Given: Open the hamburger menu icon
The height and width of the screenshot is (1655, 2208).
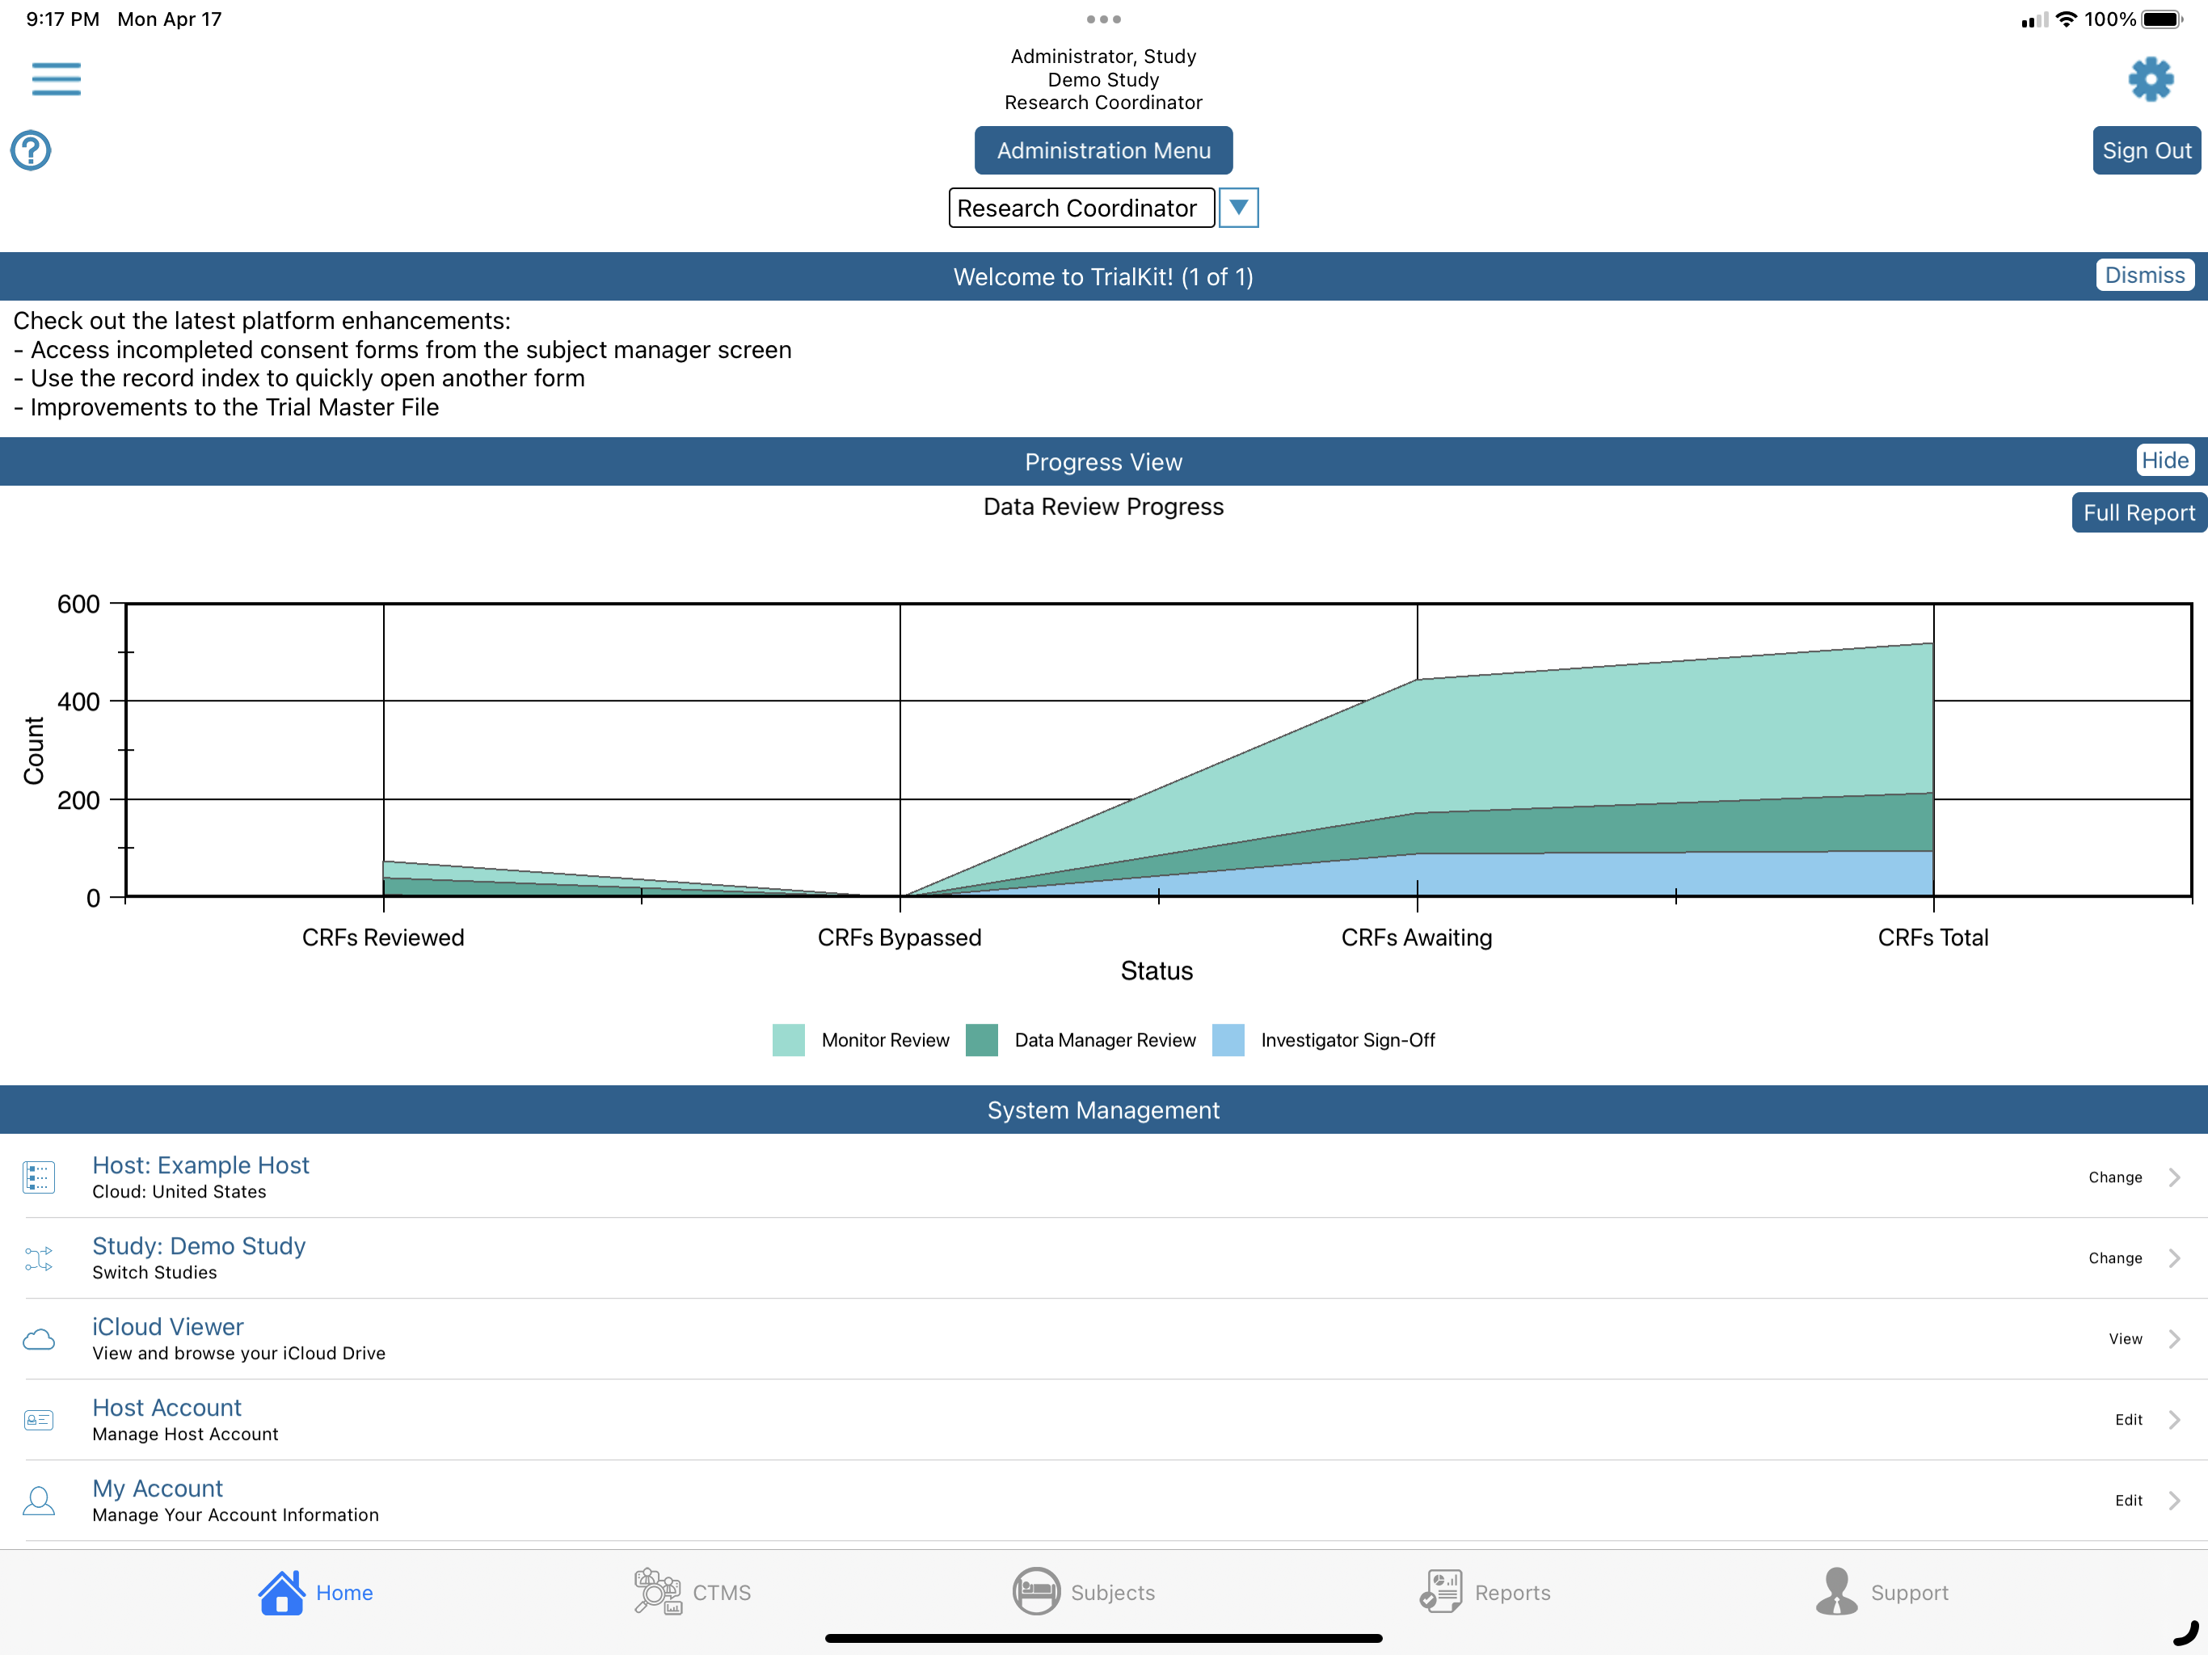Looking at the screenshot, I should point(56,79).
